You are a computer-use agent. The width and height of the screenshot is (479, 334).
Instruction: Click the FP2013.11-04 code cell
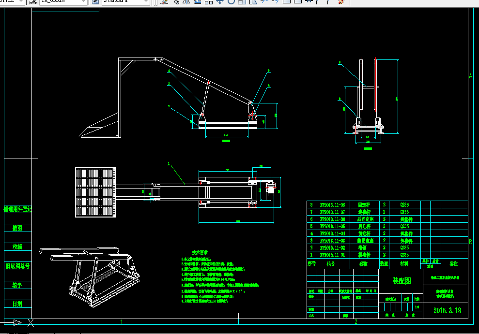point(332,233)
